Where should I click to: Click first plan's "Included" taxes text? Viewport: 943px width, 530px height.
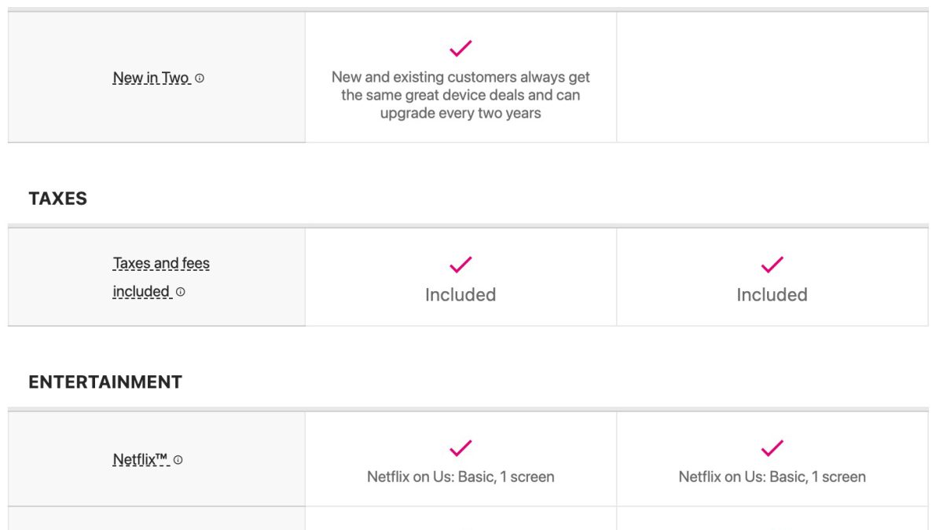(460, 295)
